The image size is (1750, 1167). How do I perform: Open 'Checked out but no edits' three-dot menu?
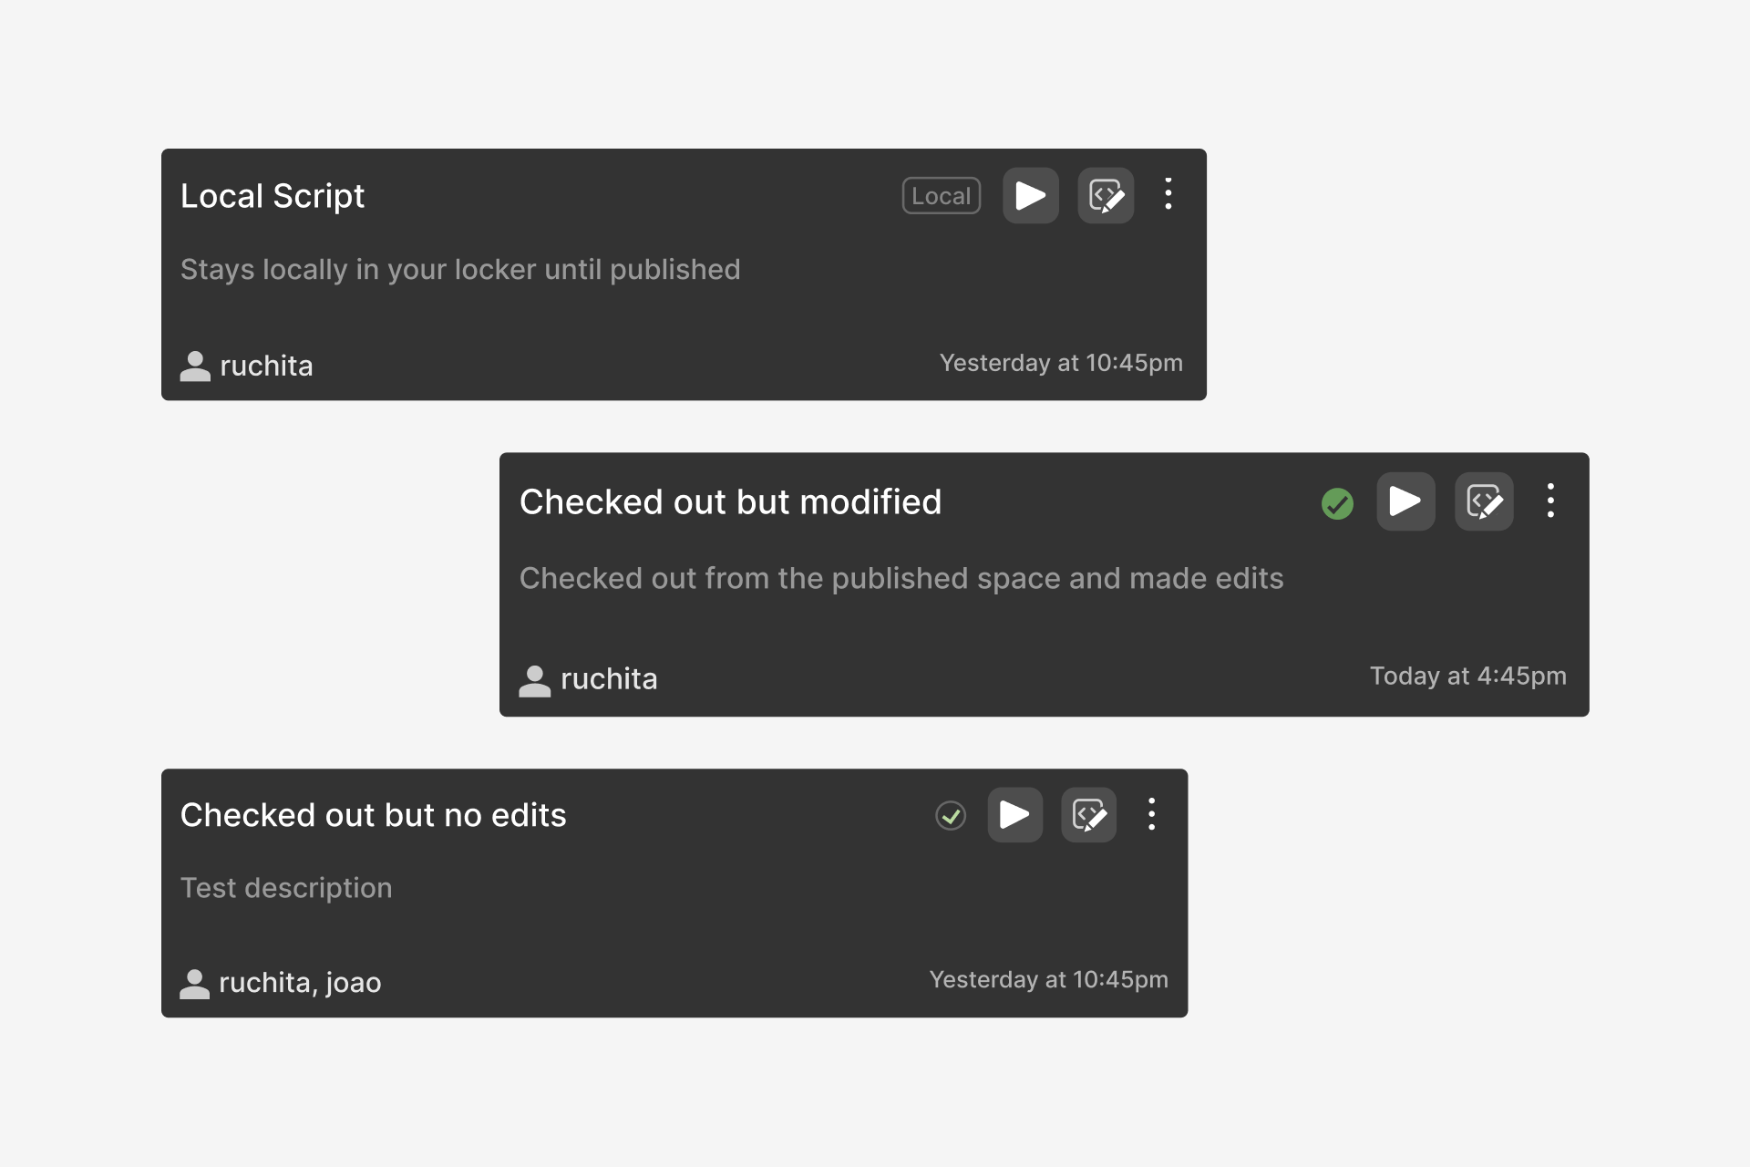point(1151,814)
